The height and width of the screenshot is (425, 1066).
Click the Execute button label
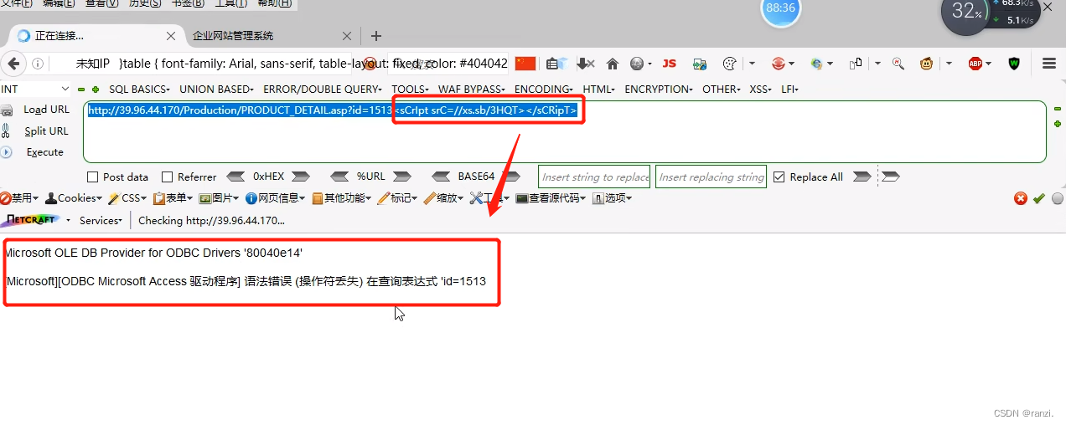tap(45, 152)
